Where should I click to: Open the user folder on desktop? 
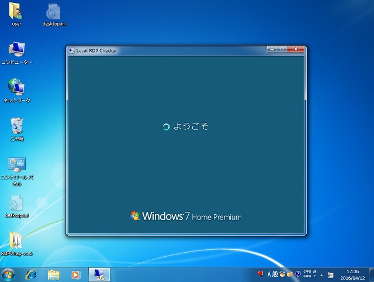point(16,11)
